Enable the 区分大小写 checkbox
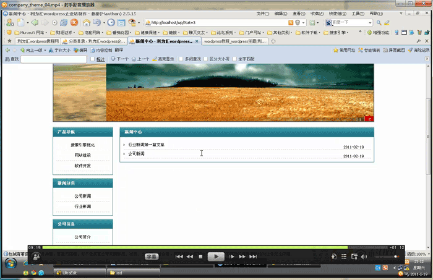 [x=206, y=59]
